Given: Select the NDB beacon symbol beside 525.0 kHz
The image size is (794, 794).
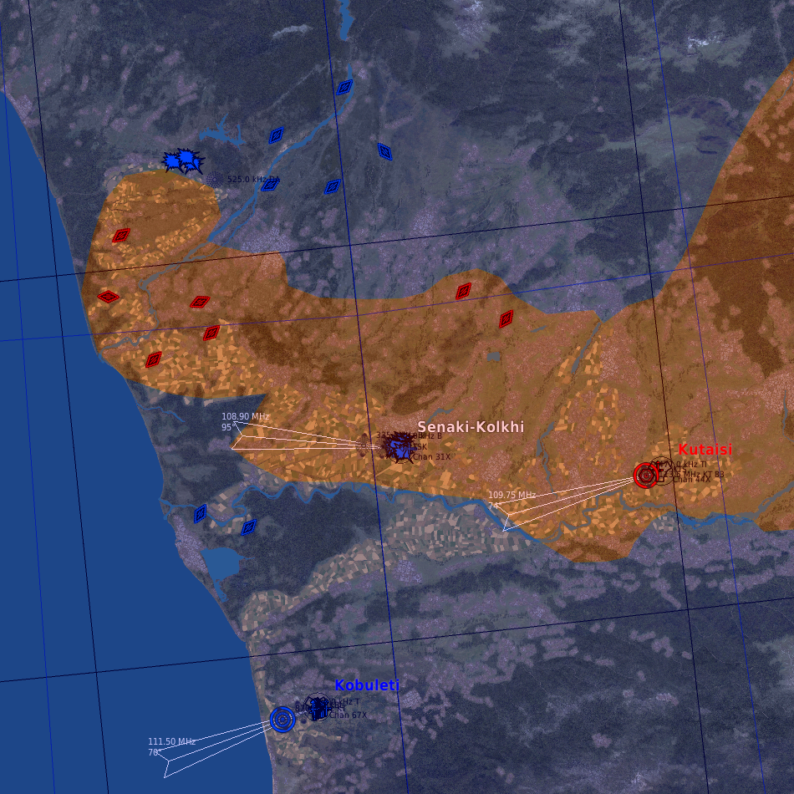Looking at the screenshot, I should click(x=214, y=179).
